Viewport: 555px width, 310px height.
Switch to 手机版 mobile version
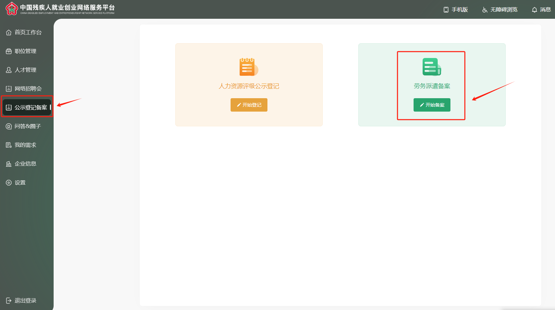(x=456, y=10)
